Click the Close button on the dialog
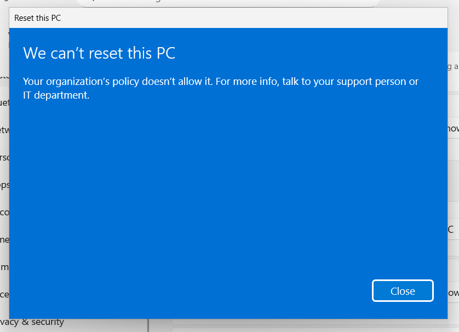459x332 pixels. [x=403, y=291]
